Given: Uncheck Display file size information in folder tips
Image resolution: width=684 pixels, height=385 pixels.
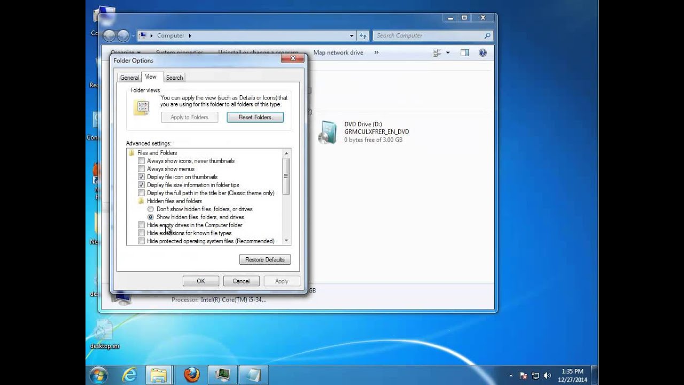Looking at the screenshot, I should (142, 185).
